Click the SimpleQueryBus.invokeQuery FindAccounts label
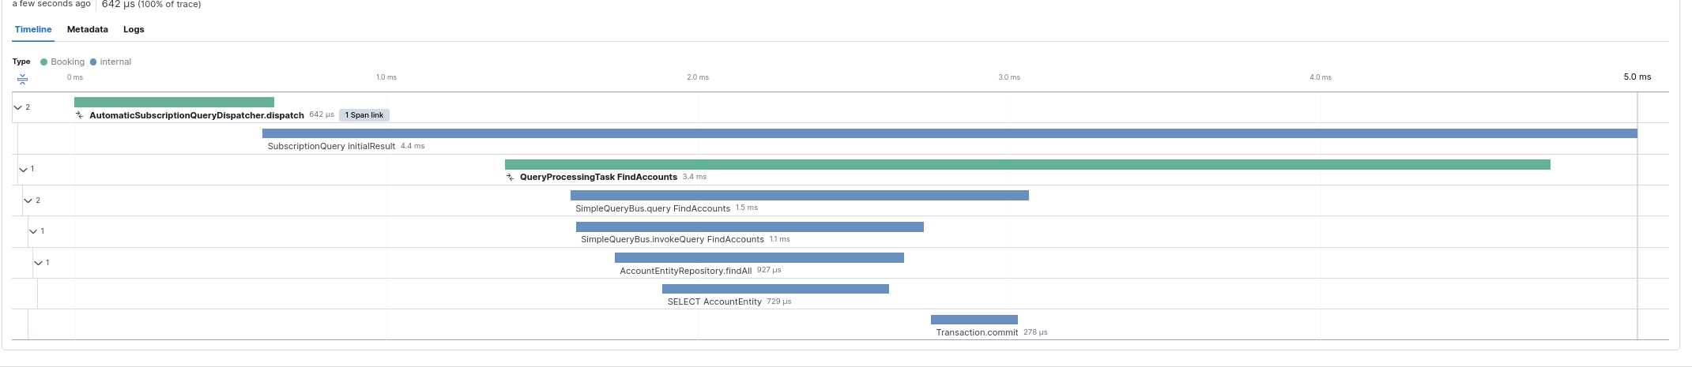Image resolution: width=1692 pixels, height=367 pixels. [673, 239]
